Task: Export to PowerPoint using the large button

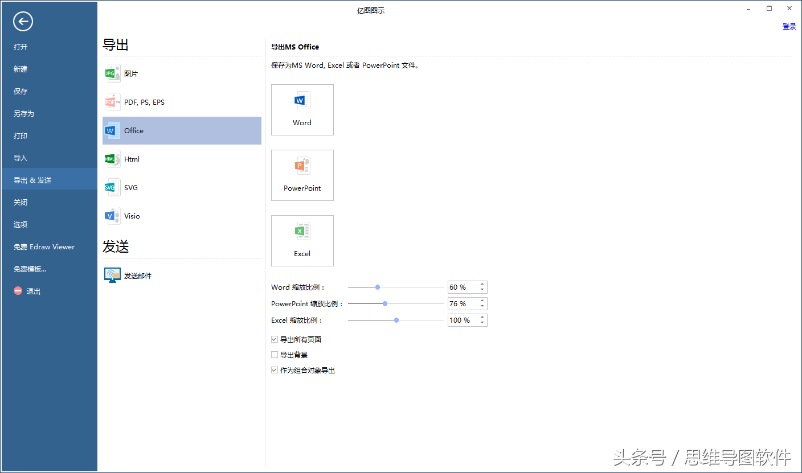Action: click(302, 175)
